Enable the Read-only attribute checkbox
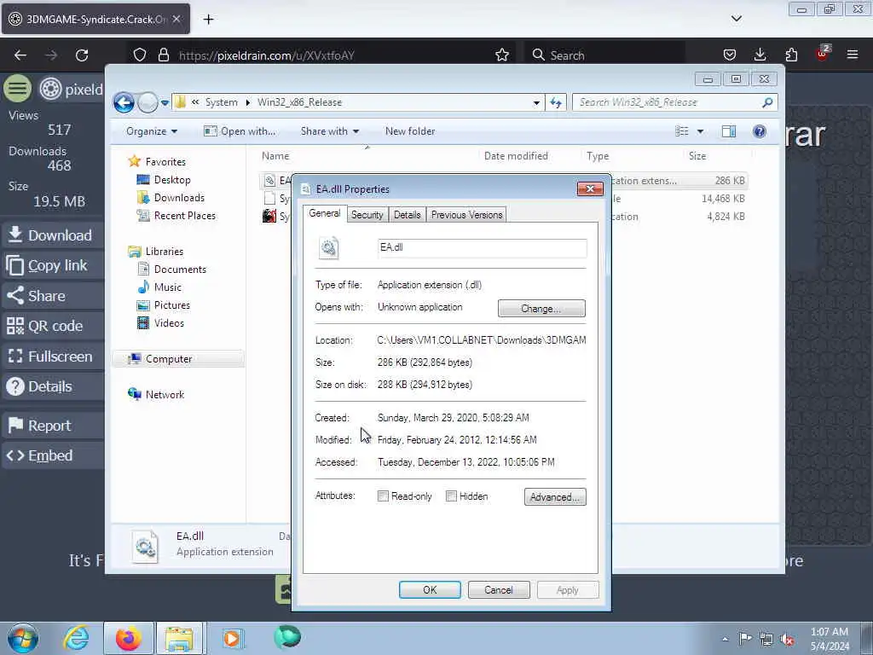 (x=383, y=496)
